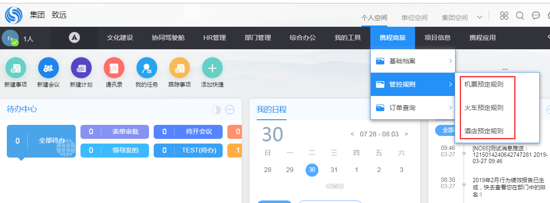
Task: Open the apps grid icon
Action: pyautogui.click(x=504, y=16)
